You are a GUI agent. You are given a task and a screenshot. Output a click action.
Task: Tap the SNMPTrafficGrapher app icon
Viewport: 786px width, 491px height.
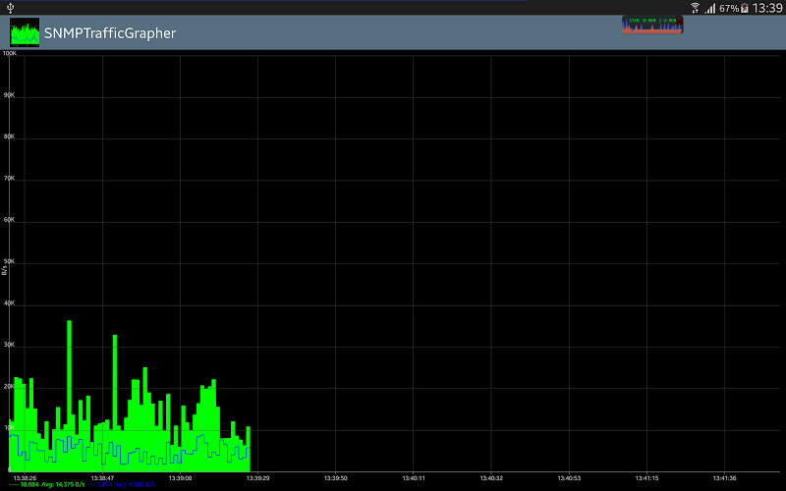[x=25, y=33]
